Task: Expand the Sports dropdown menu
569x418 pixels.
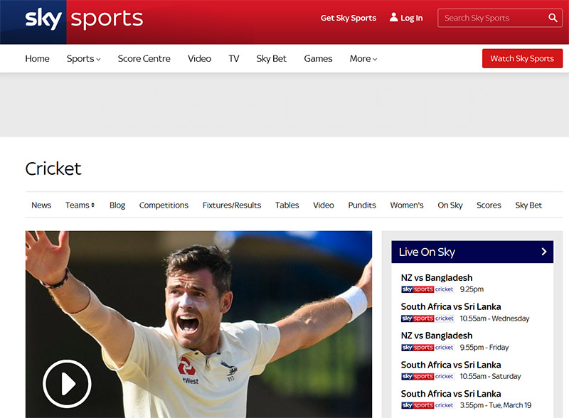Action: pyautogui.click(x=83, y=58)
